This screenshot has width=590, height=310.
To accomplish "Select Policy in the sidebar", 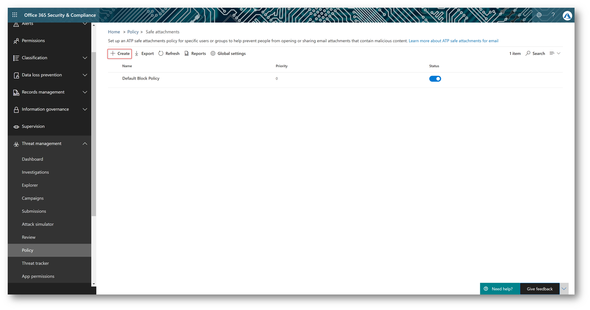I will pyautogui.click(x=49, y=250).
